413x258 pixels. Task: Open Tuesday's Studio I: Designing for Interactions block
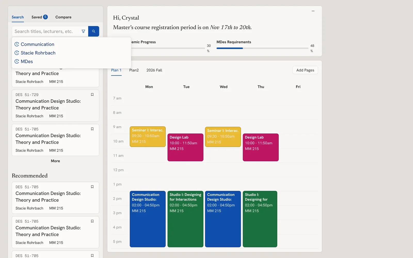pyautogui.click(x=185, y=219)
